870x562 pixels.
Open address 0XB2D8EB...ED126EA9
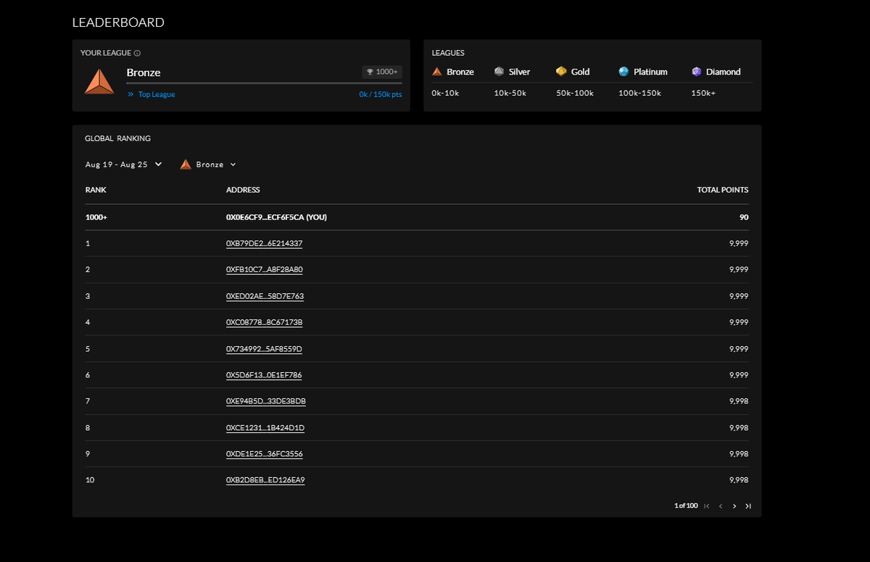point(265,480)
